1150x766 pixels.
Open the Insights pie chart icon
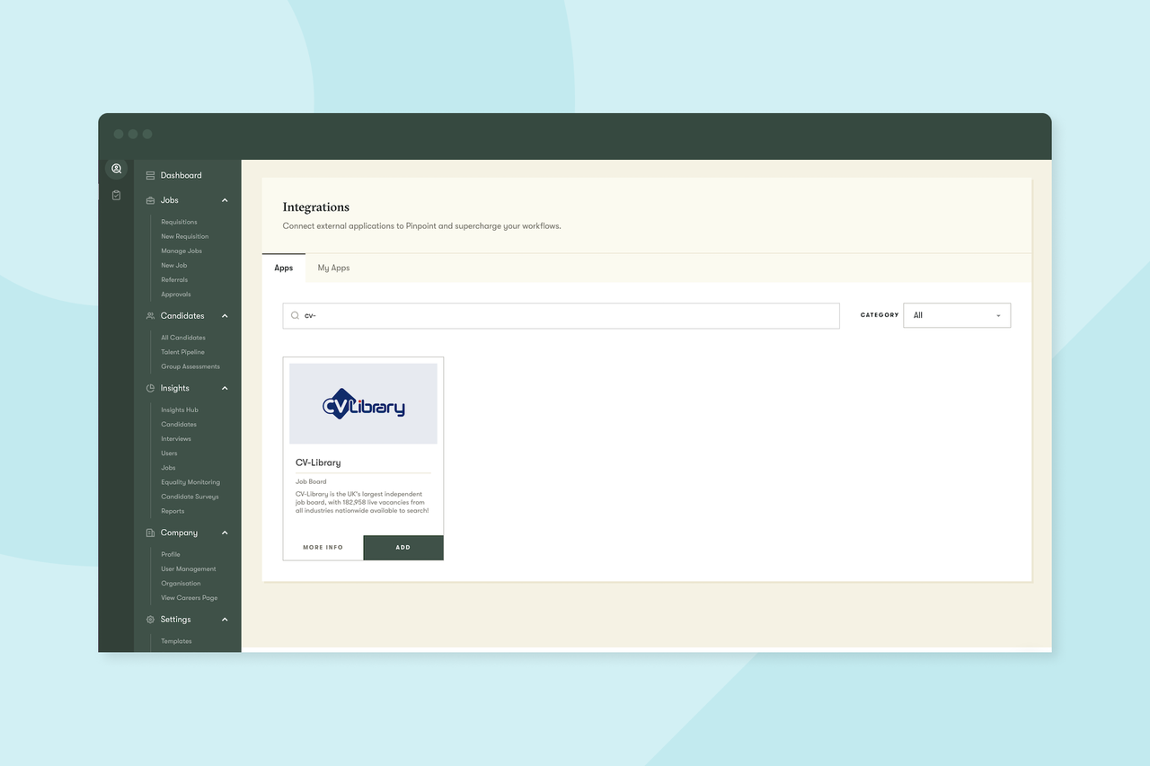[x=149, y=388]
